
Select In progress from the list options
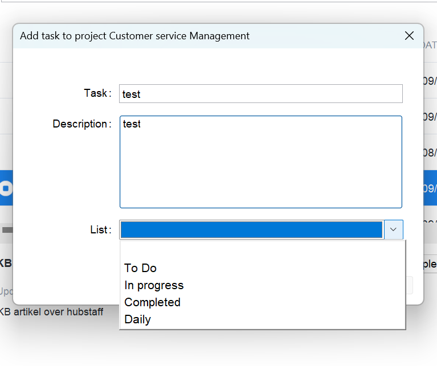pyautogui.click(x=154, y=285)
